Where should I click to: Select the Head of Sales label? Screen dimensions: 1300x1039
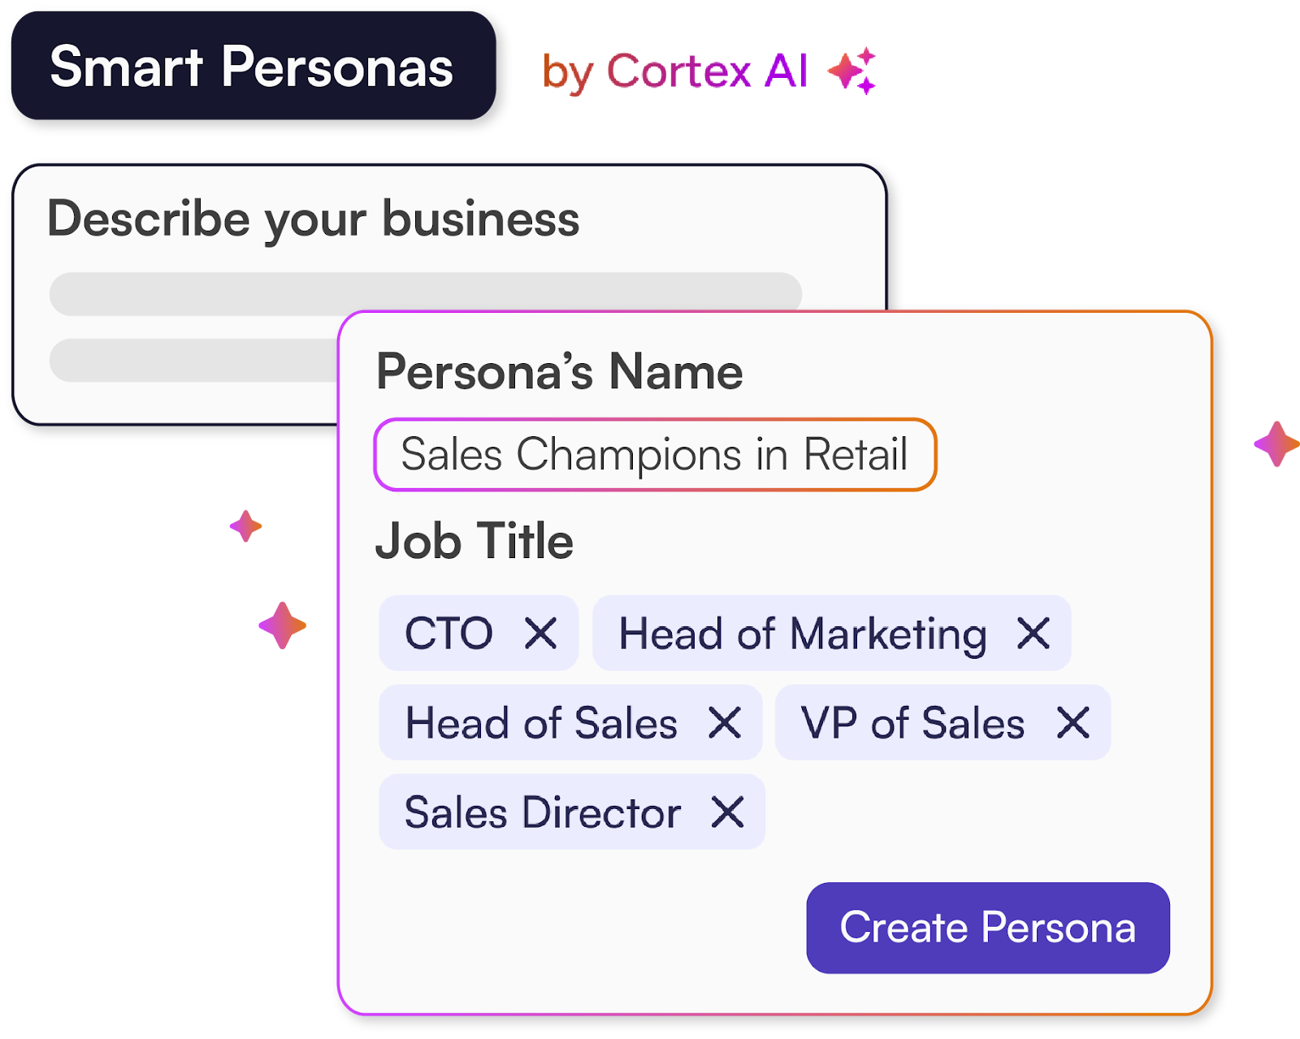point(540,722)
